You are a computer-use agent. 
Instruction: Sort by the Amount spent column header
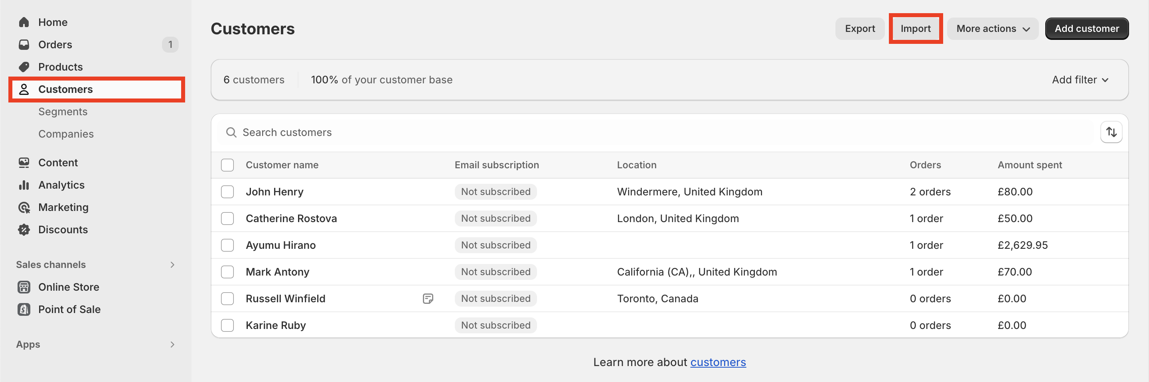point(1029,165)
